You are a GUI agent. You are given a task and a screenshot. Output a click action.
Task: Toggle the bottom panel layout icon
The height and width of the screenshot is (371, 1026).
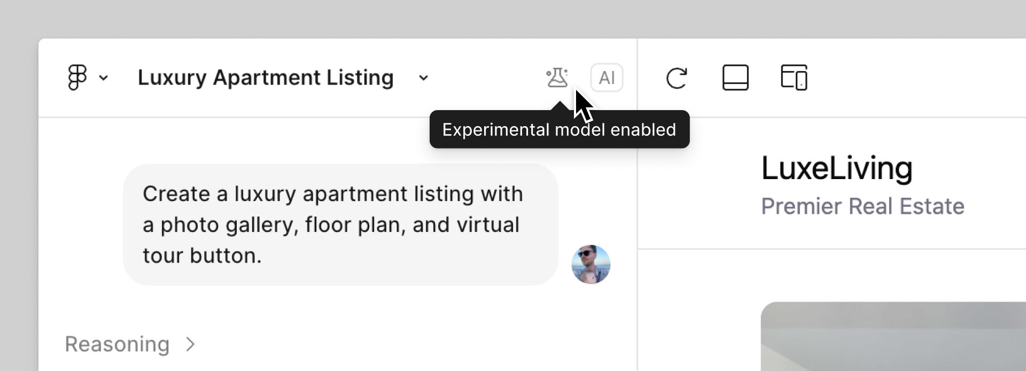(735, 78)
